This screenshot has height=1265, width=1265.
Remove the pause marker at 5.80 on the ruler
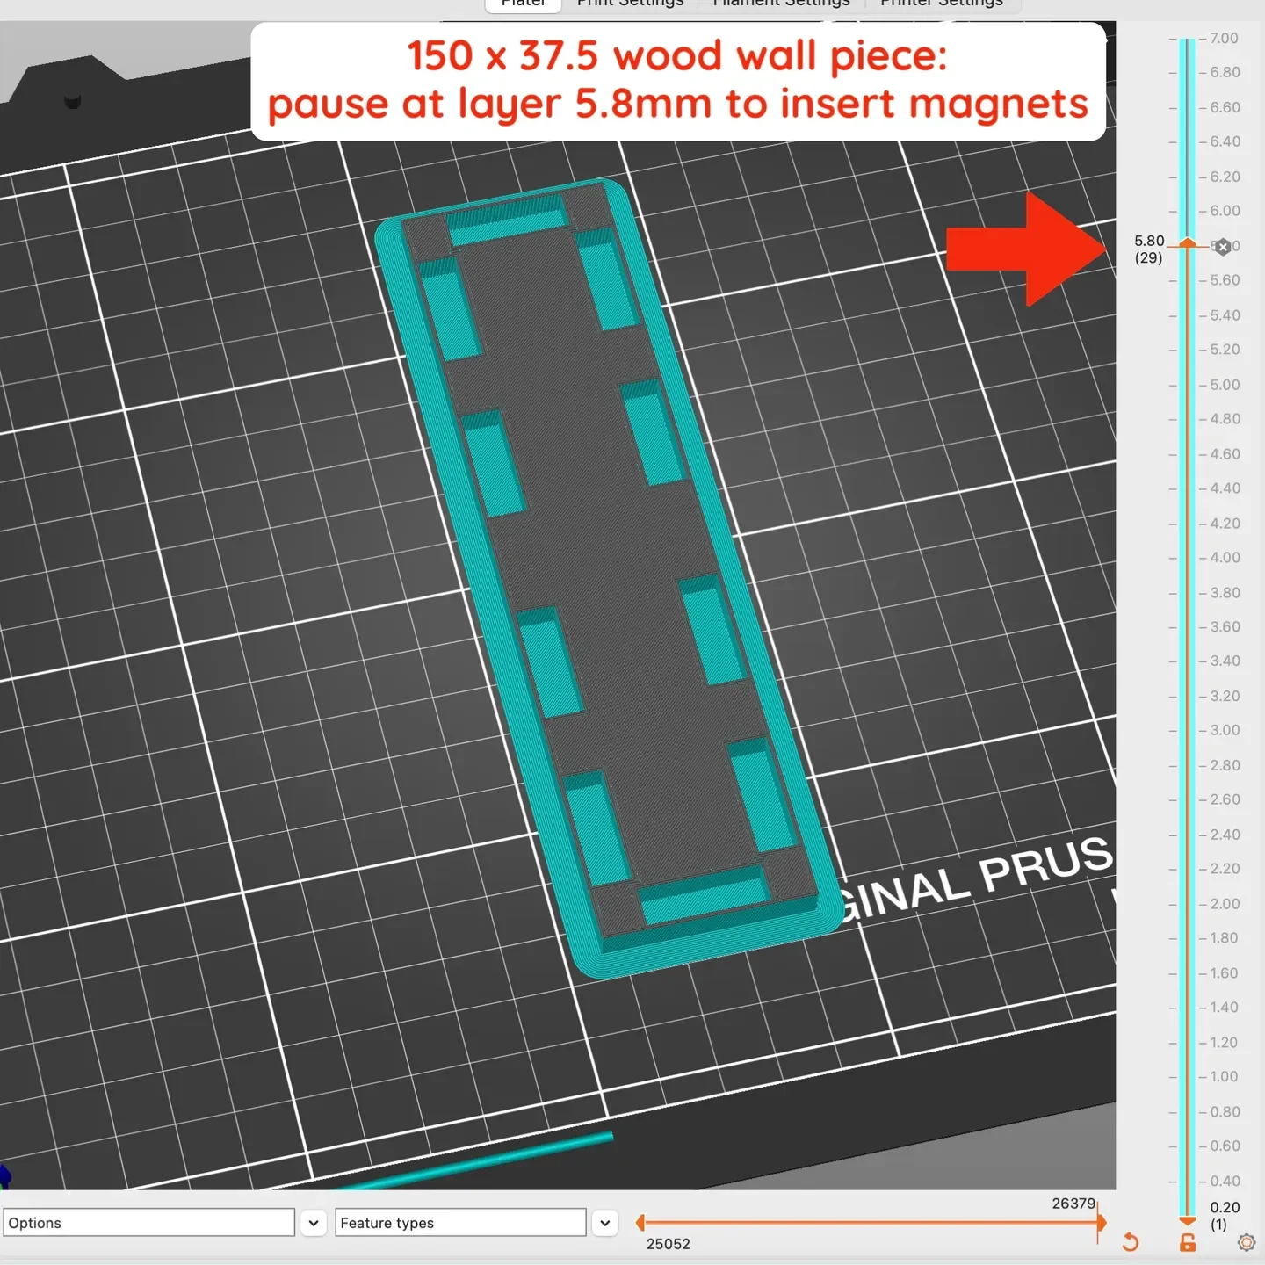tap(1223, 247)
